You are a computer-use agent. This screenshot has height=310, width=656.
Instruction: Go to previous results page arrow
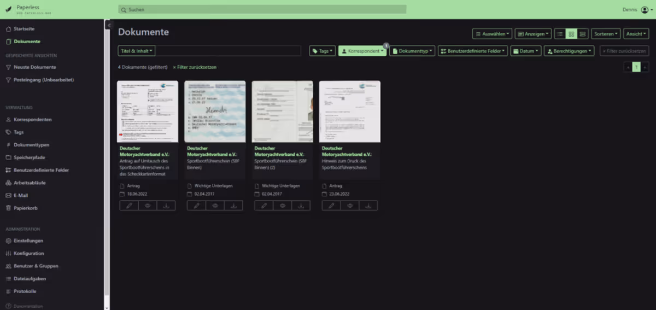628,67
